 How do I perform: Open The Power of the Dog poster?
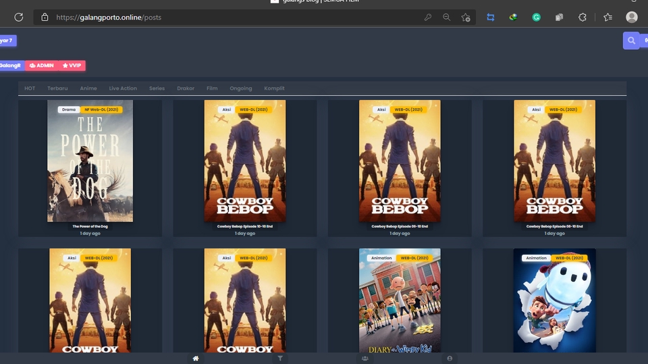90,161
